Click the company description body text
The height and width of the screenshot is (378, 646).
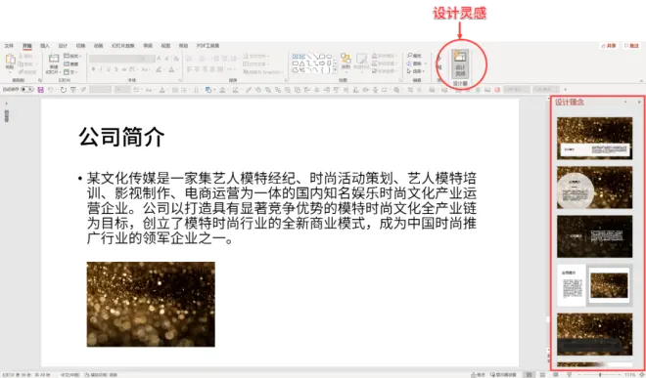[x=281, y=208]
